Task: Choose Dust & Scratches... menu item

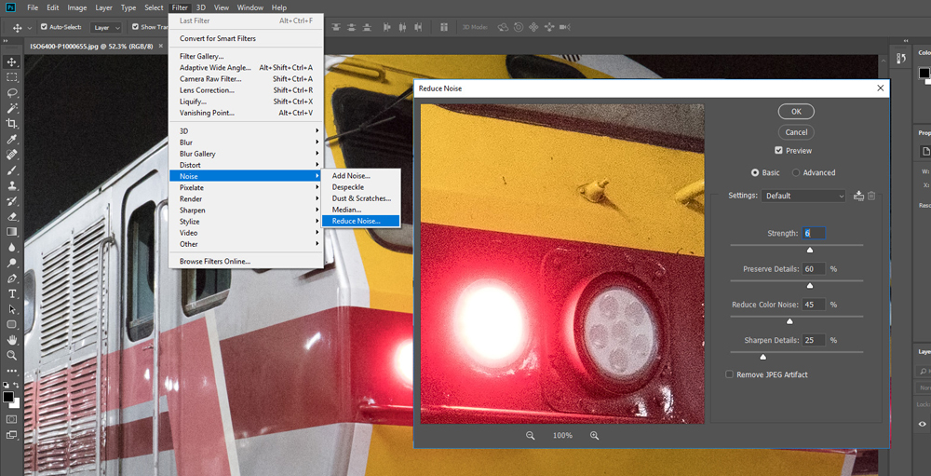Action: (361, 198)
